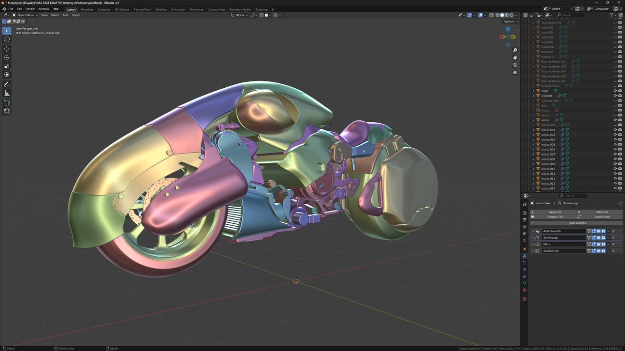Viewport: 625px width, 351px height.
Task: Expand the Auto Smooth modifier panel
Action: point(533,231)
